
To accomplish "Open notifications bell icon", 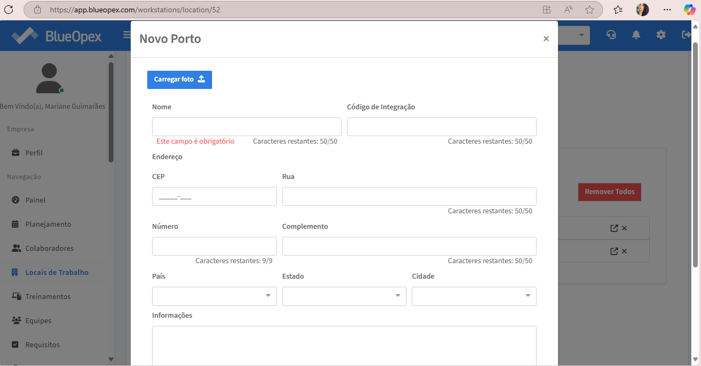I will click(x=636, y=35).
